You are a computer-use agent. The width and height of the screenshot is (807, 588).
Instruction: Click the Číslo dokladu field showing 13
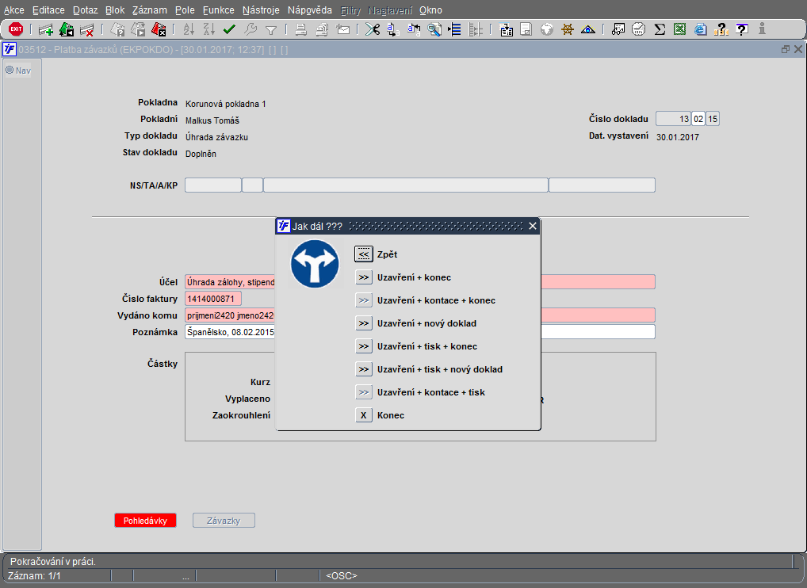pyautogui.click(x=673, y=119)
